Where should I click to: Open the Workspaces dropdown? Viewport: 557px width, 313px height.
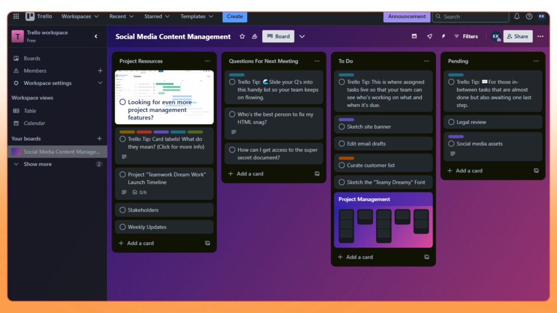click(x=80, y=17)
